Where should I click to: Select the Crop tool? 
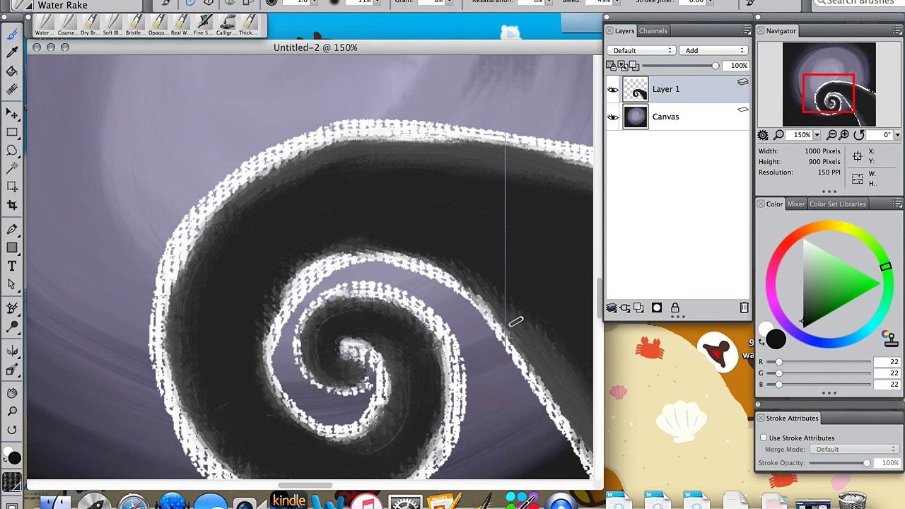12,205
